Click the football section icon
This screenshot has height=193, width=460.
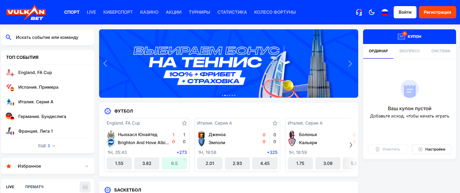point(108,111)
